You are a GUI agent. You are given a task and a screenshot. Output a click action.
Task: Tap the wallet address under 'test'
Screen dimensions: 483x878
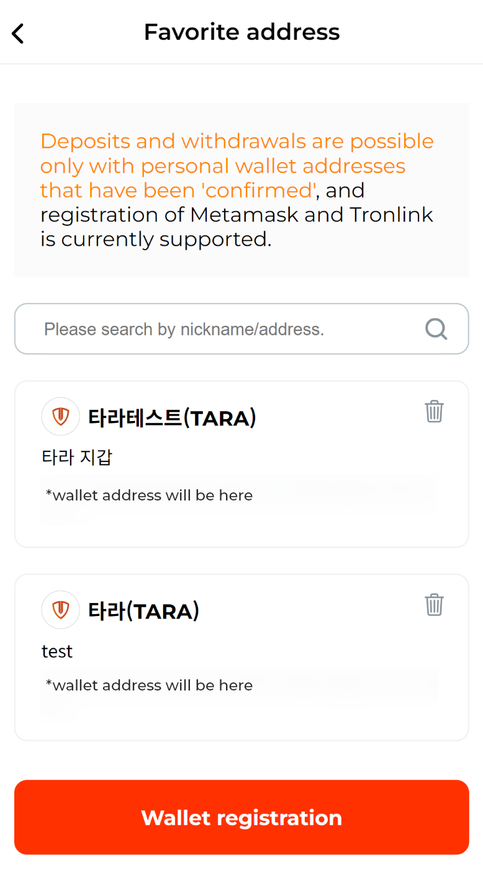(x=150, y=686)
